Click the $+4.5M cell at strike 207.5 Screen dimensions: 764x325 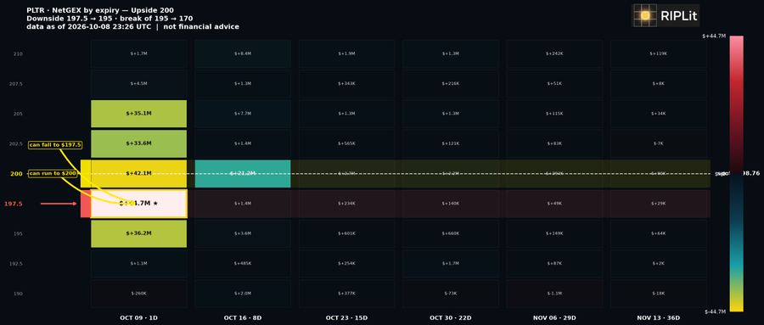[x=139, y=83]
